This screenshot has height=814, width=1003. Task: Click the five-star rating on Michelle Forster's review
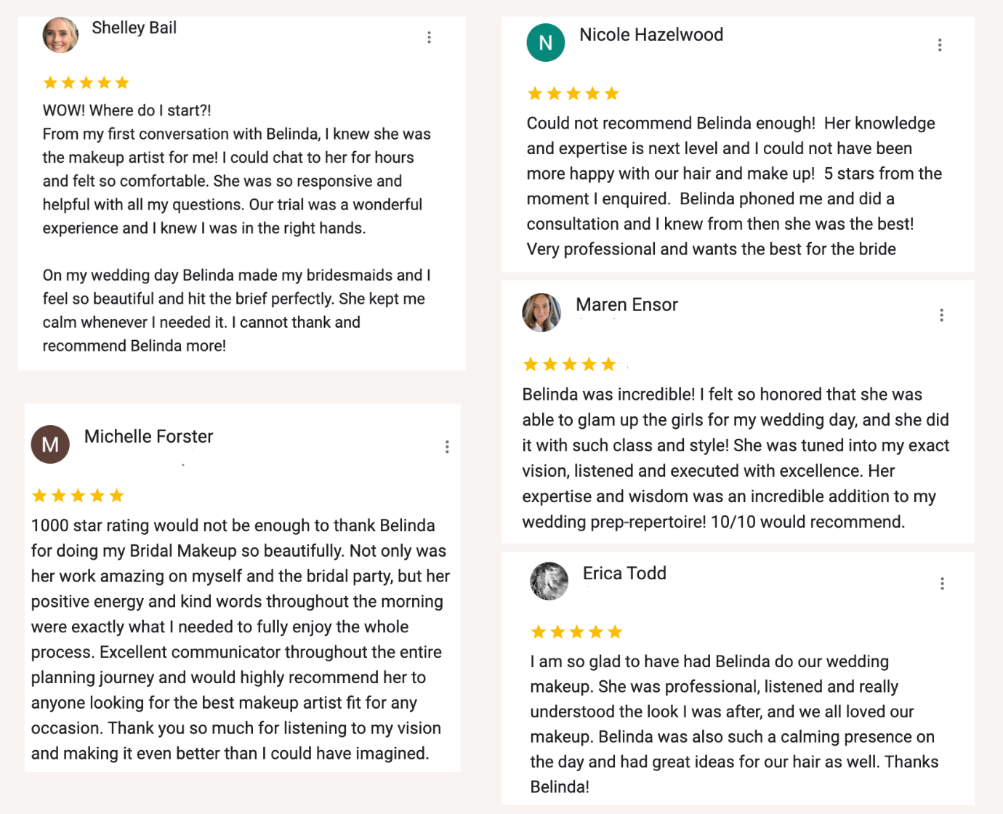[78, 496]
